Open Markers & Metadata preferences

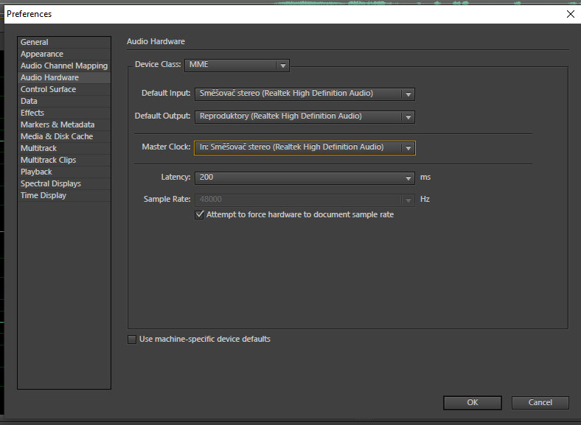(58, 124)
